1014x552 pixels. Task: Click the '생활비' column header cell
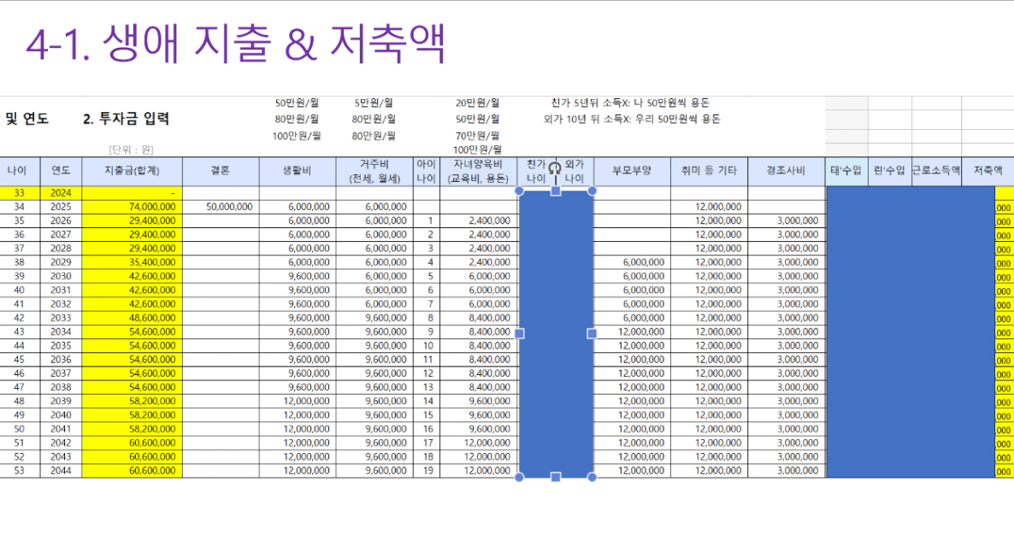297,171
